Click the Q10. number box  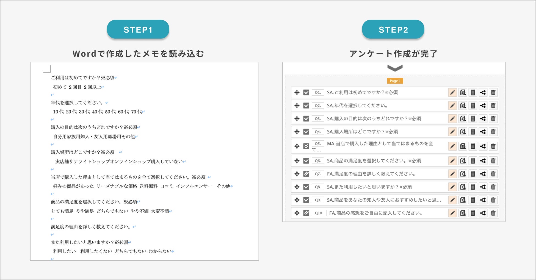(x=319, y=213)
